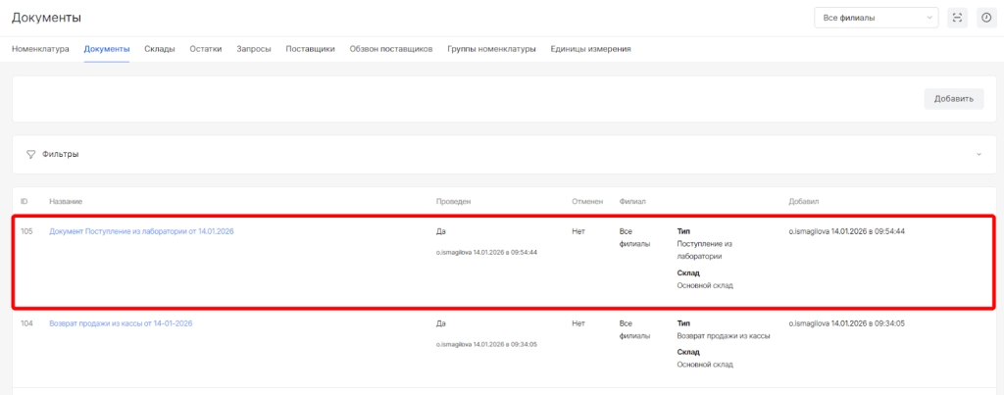The image size is (1004, 395).
Task: Click the barcode scanner icon
Action: tap(958, 18)
